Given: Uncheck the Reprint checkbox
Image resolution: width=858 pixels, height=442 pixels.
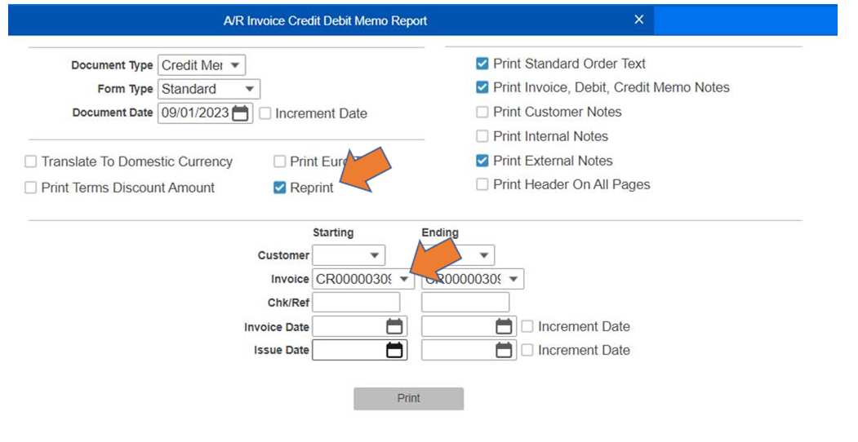Looking at the screenshot, I should (x=280, y=188).
